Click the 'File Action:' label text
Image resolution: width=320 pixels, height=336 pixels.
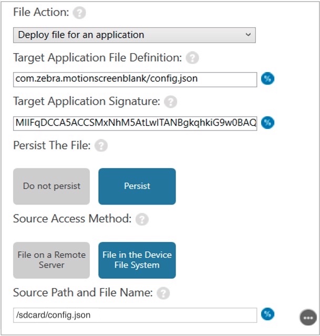coord(41,13)
